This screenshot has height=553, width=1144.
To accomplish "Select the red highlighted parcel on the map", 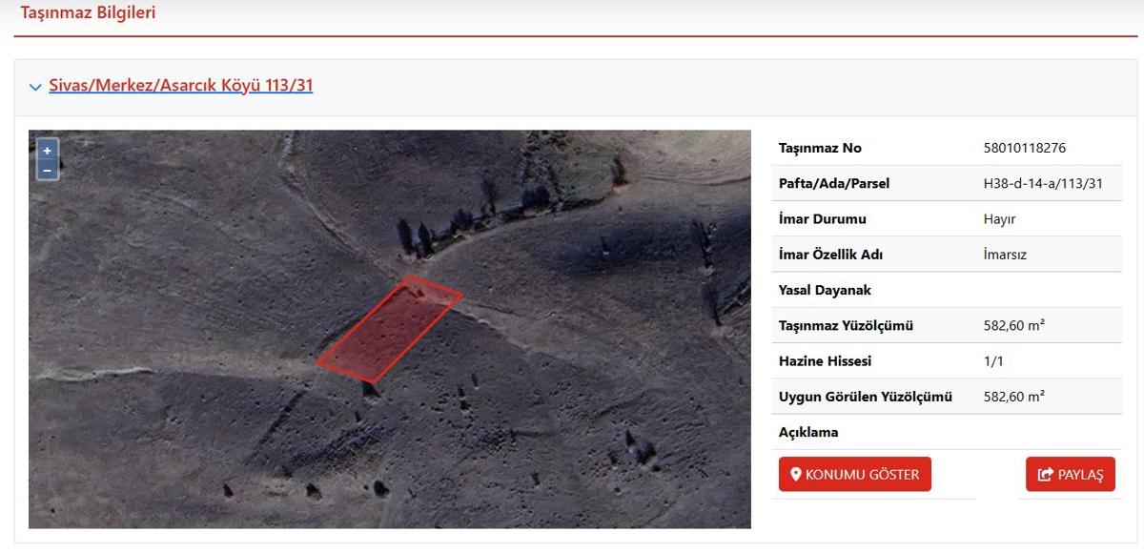I will pyautogui.click(x=389, y=329).
